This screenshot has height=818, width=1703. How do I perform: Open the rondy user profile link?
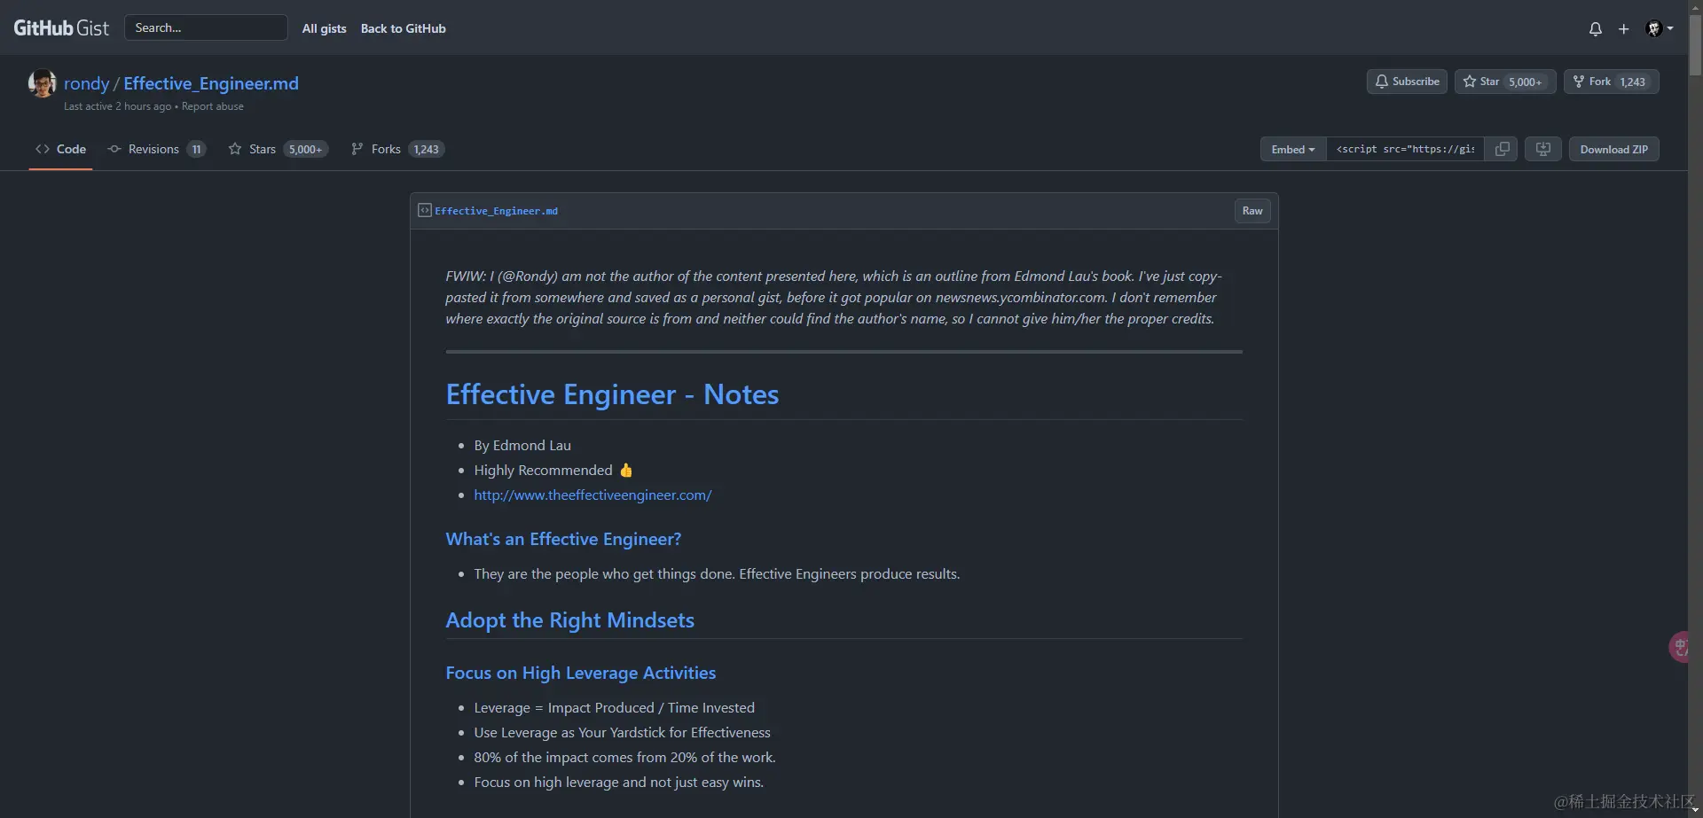[86, 83]
